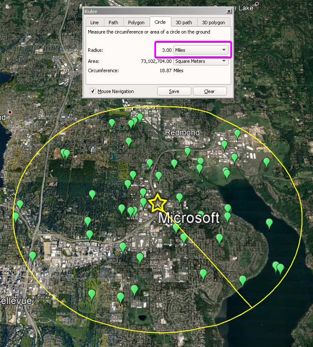Click the Redmond map label
This screenshot has height=347, width=313.
pos(182,133)
